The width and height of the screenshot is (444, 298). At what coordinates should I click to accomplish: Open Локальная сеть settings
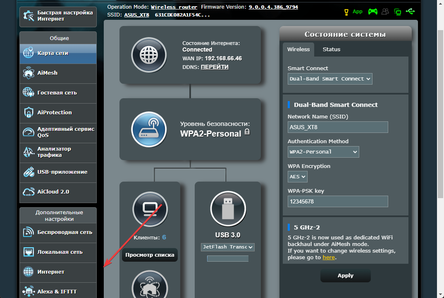pyautogui.click(x=58, y=253)
